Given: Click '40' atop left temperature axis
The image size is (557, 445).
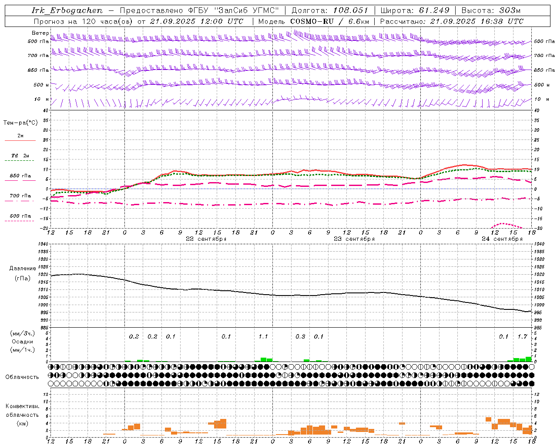Looking at the screenshot, I should tap(46, 110).
